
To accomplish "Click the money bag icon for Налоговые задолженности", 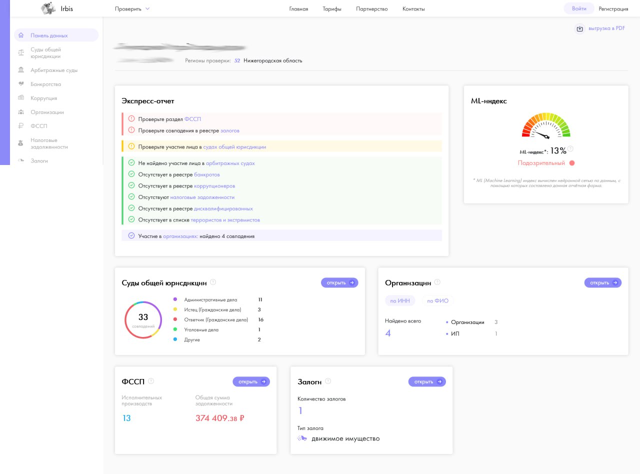I will (x=21, y=143).
